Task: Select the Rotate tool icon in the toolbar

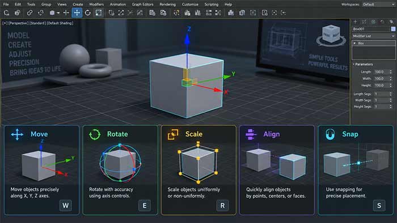Action: 87,12
